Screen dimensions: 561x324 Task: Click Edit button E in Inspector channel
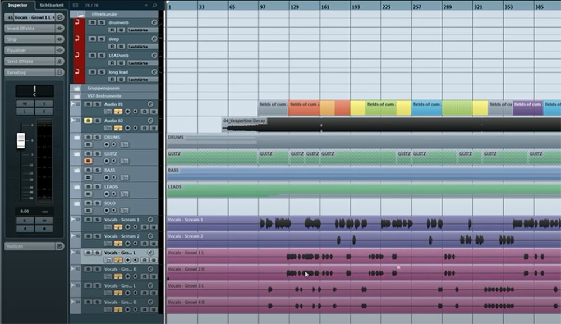[44, 111]
